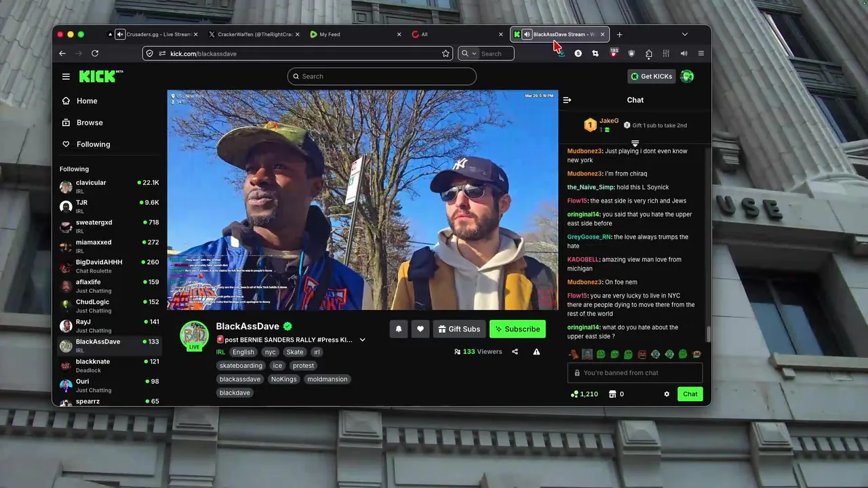Open the Kick hamburger sidebar menu
Viewport: 868px width, 488px height.
(x=66, y=77)
